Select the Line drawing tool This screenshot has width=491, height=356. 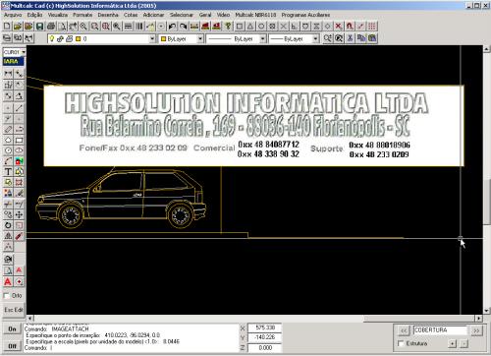click(x=19, y=108)
